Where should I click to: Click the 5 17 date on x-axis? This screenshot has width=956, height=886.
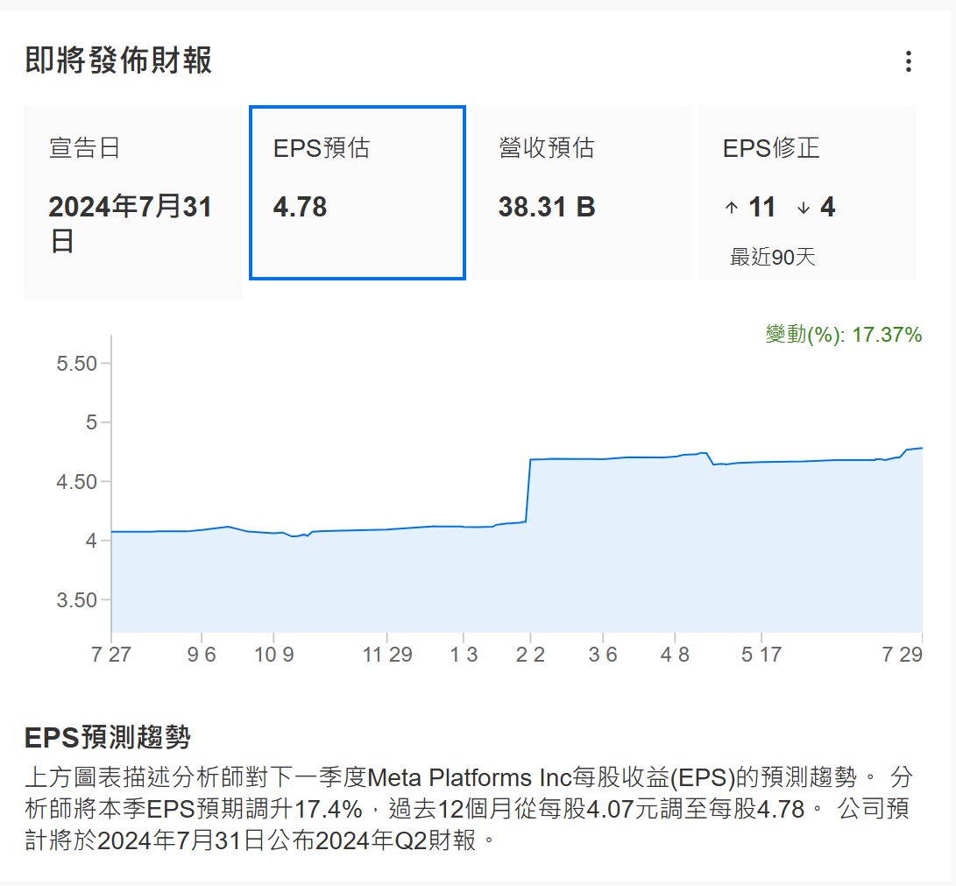(760, 656)
